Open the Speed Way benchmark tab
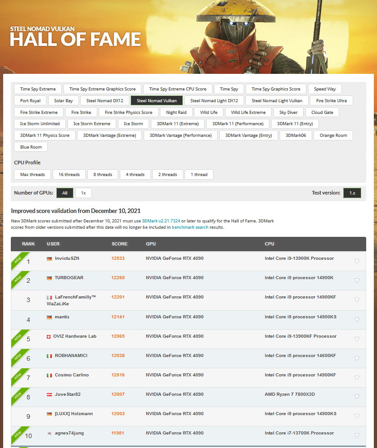Viewport: 377px width, 448px height. (x=325, y=89)
